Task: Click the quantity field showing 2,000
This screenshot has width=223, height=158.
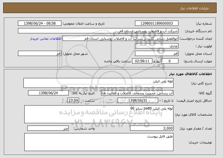Action: (152, 128)
